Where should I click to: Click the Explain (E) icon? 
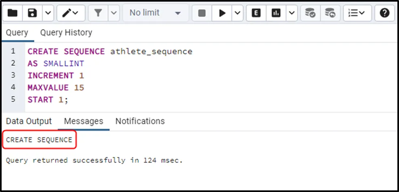click(256, 13)
